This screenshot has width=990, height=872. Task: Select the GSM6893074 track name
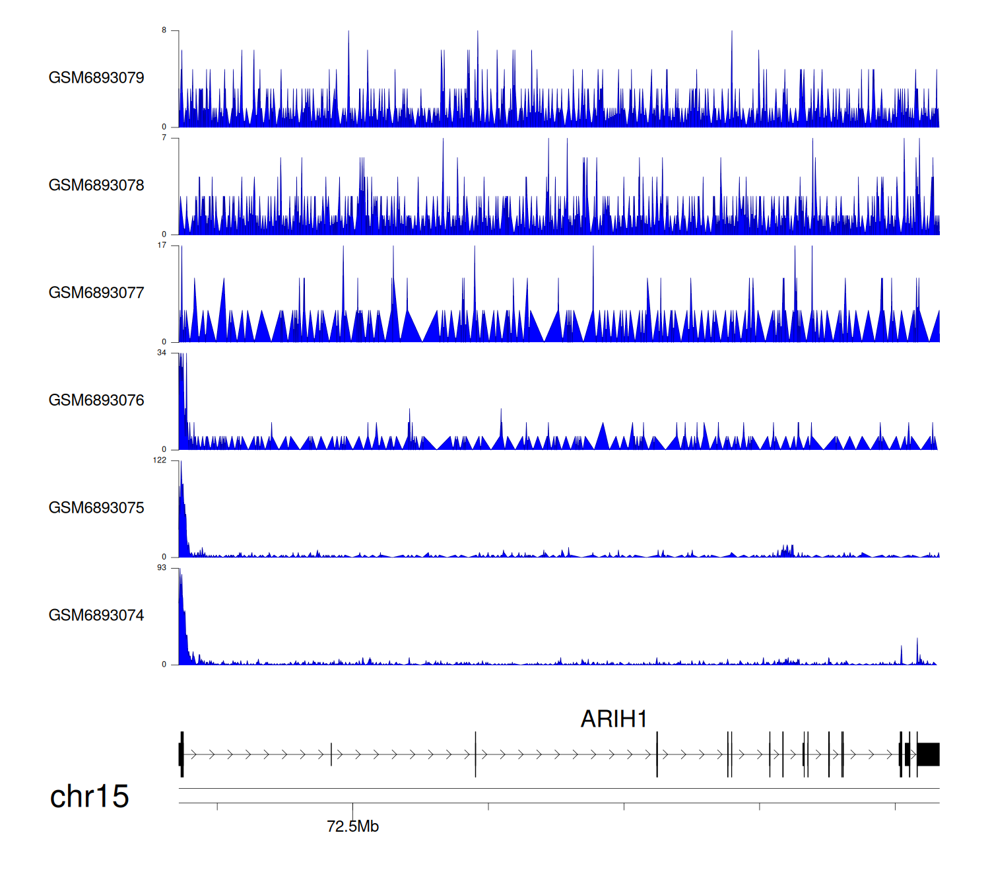pyautogui.click(x=96, y=616)
